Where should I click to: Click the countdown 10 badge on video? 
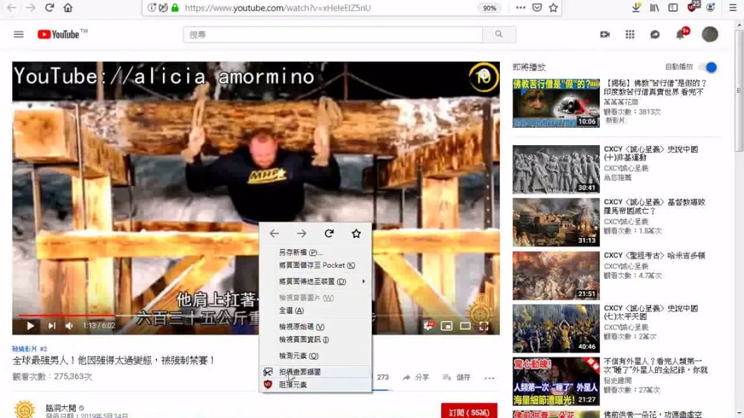pos(484,77)
